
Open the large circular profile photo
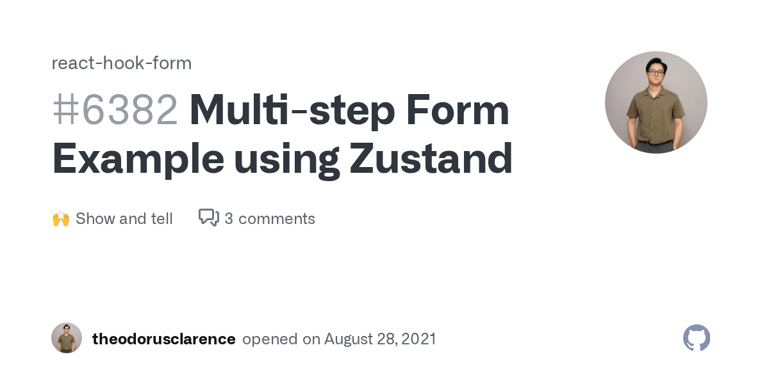click(656, 102)
